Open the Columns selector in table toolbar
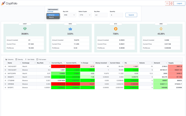 pos(9,59)
